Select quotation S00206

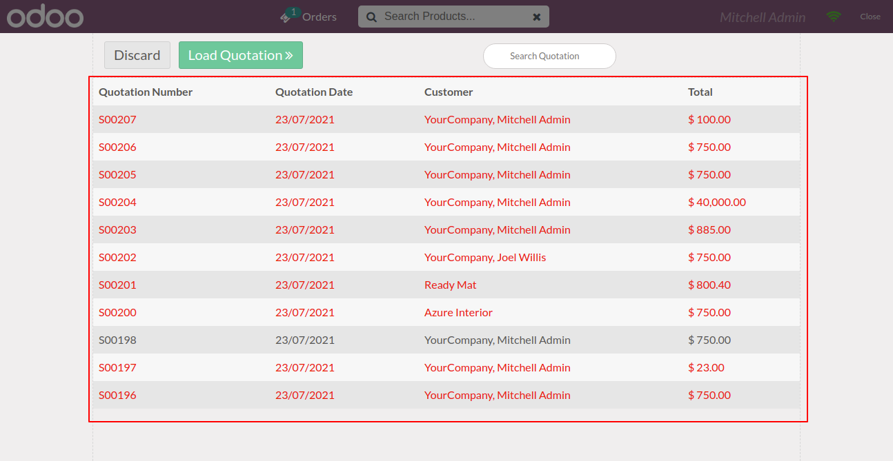click(446, 147)
